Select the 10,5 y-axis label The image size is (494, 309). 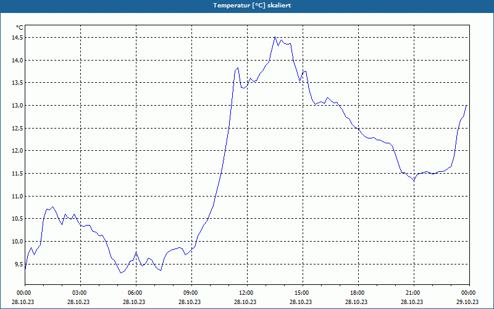pyautogui.click(x=18, y=219)
